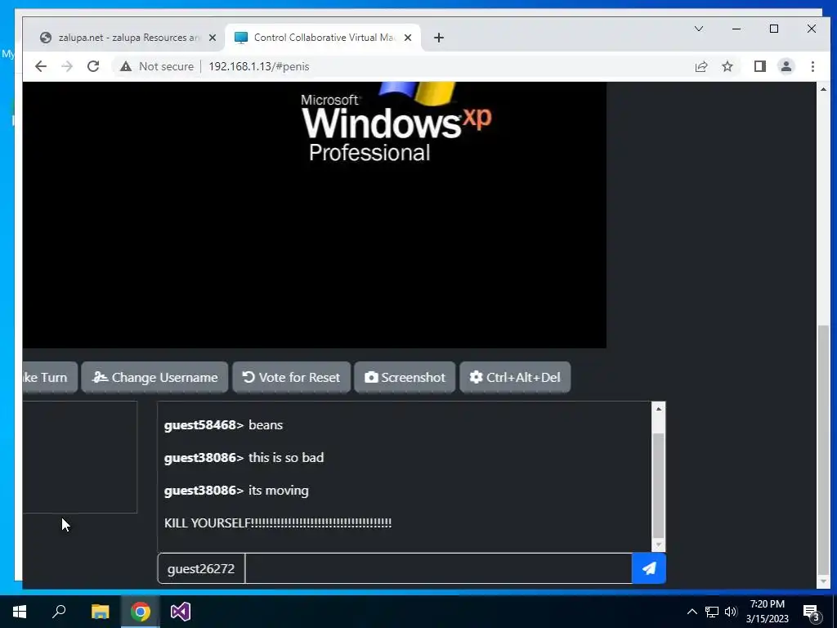Open the tab search dropdown arrow
837x628 pixels.
(x=699, y=29)
